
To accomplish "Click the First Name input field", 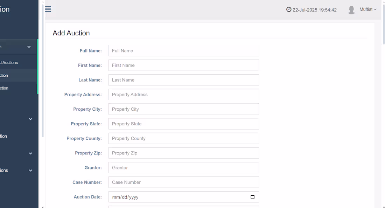I will [x=183, y=65].
